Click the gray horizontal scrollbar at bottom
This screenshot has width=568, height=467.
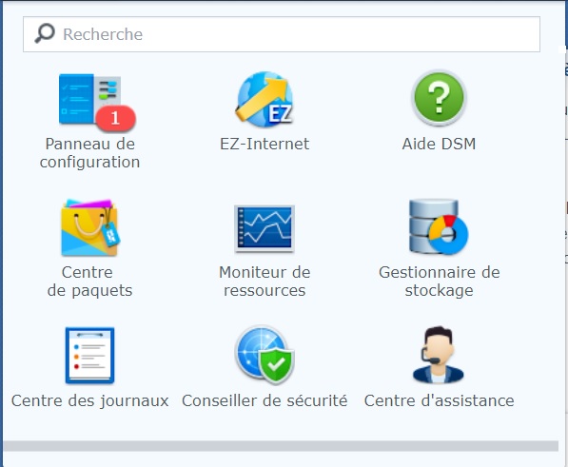(x=281, y=446)
